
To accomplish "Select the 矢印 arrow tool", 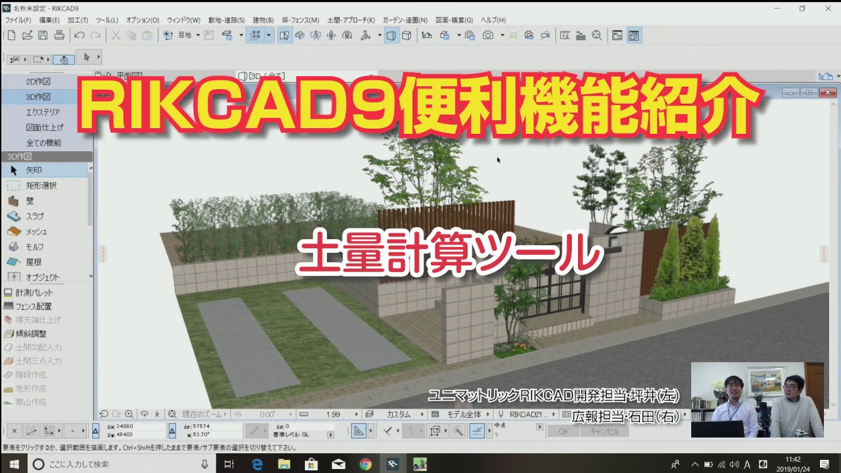I will 45,170.
